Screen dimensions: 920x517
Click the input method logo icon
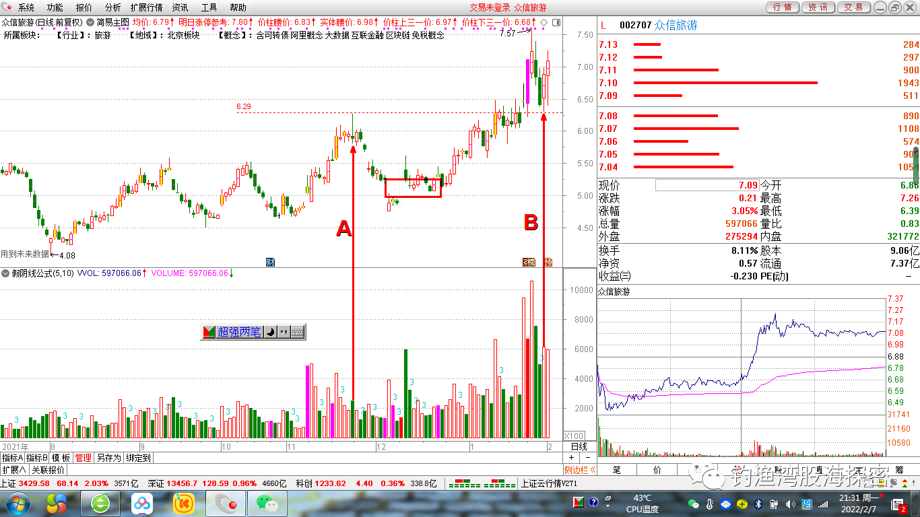coord(209,332)
